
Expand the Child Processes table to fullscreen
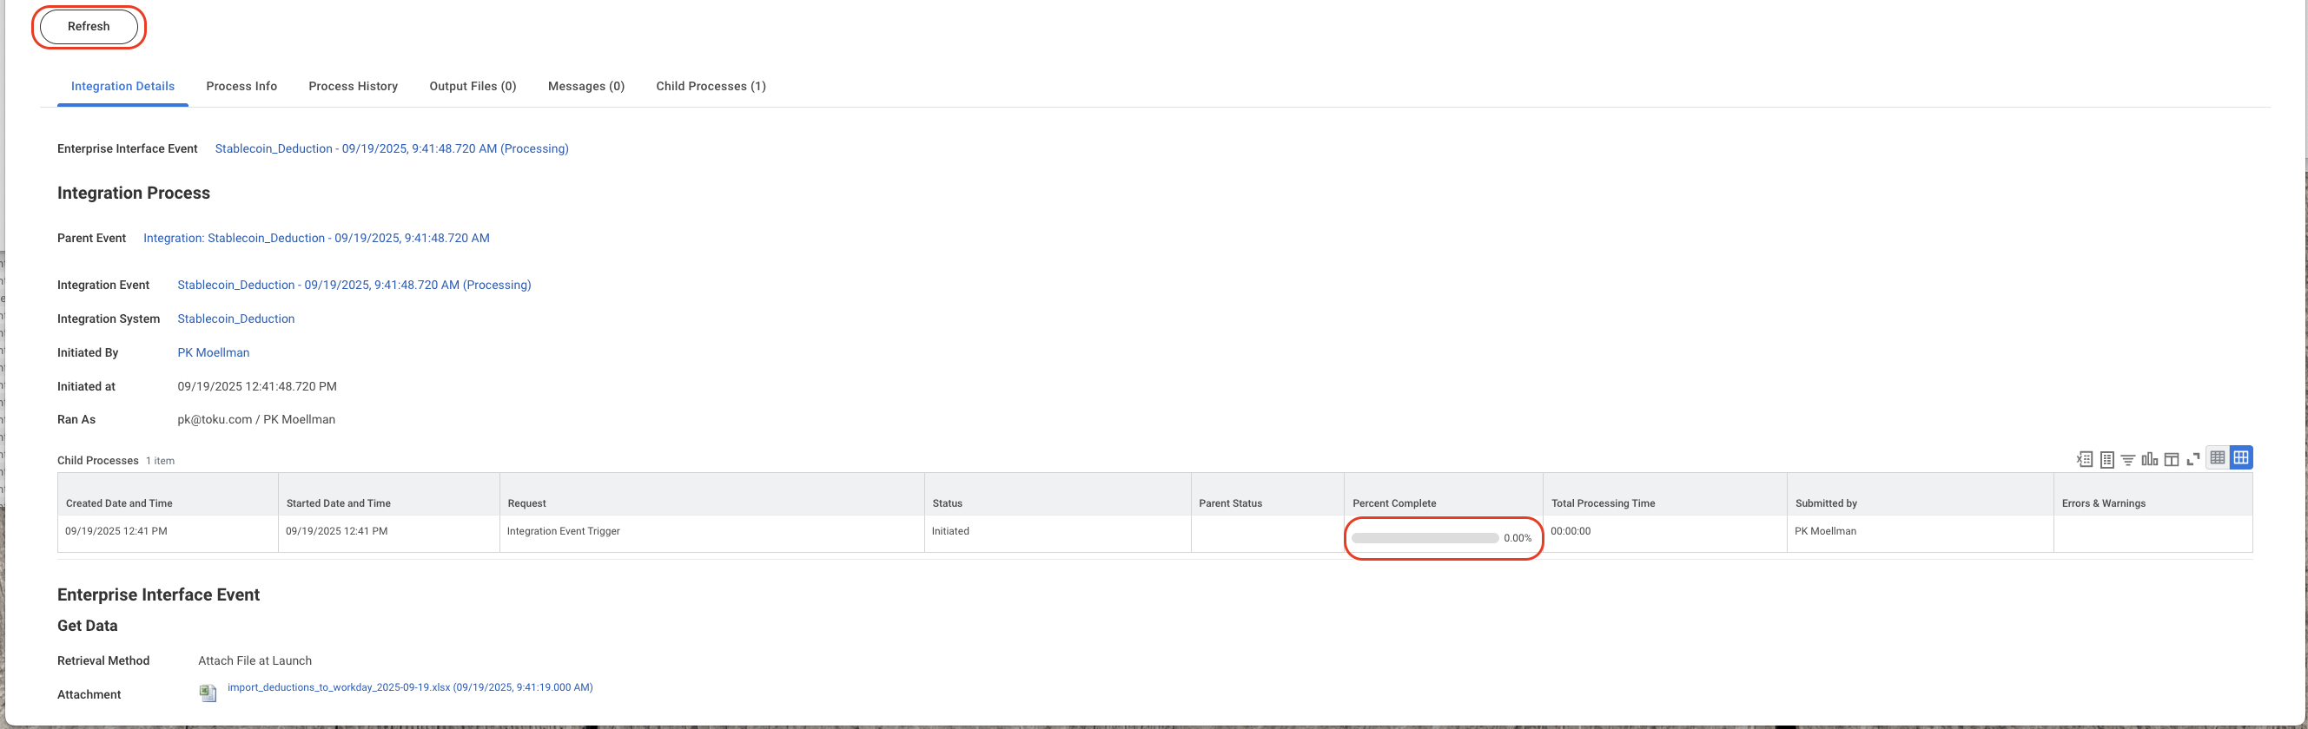coord(2193,459)
